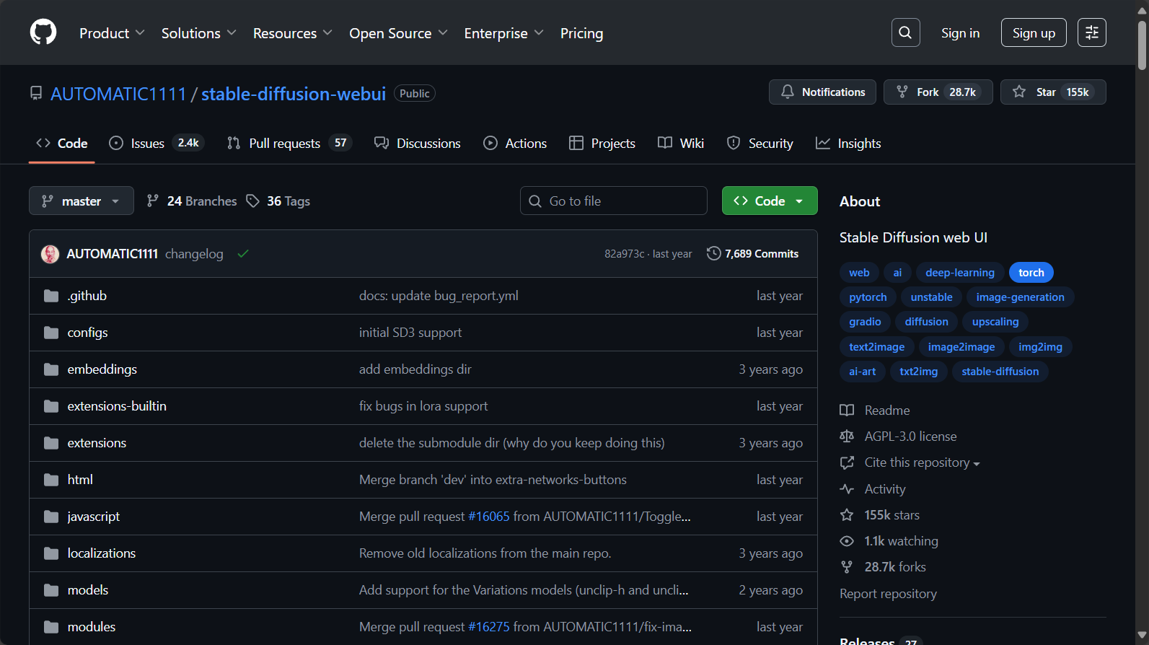Image resolution: width=1149 pixels, height=645 pixels.
Task: Click the configs folder icon
Action: coord(51,333)
